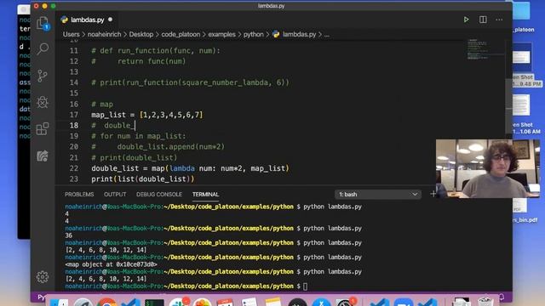Screen dimensions: 545x306
Task: Open Trash from the Dock
Action: pyautogui.click(x=485, y=302)
